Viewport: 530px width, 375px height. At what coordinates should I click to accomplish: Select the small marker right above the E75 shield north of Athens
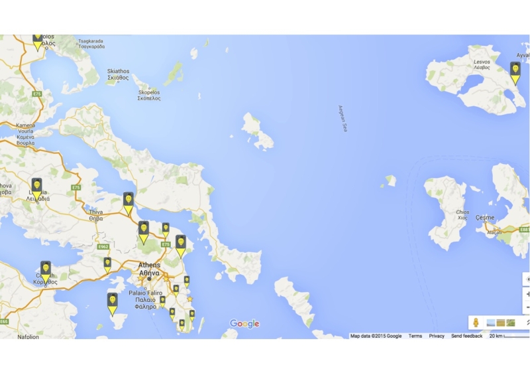166,230
